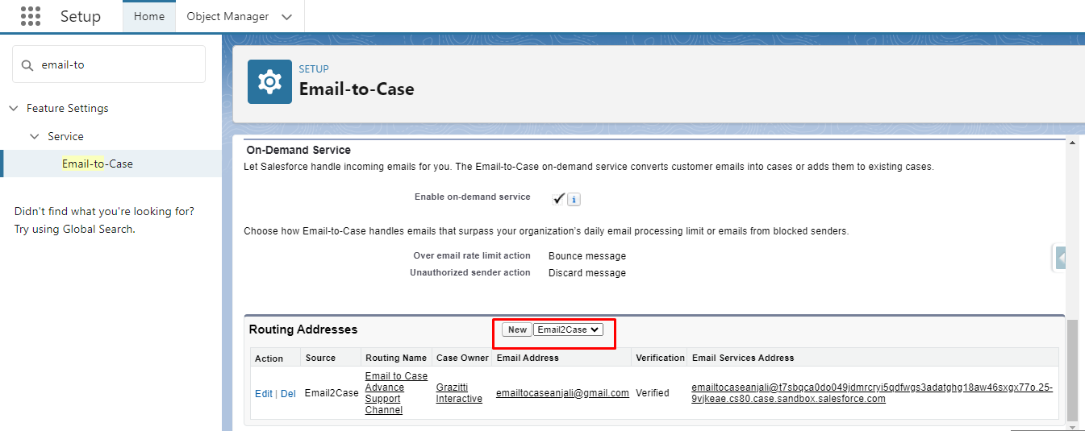This screenshot has width=1085, height=431.
Task: Click the search magnifier icon
Action: tap(27, 64)
